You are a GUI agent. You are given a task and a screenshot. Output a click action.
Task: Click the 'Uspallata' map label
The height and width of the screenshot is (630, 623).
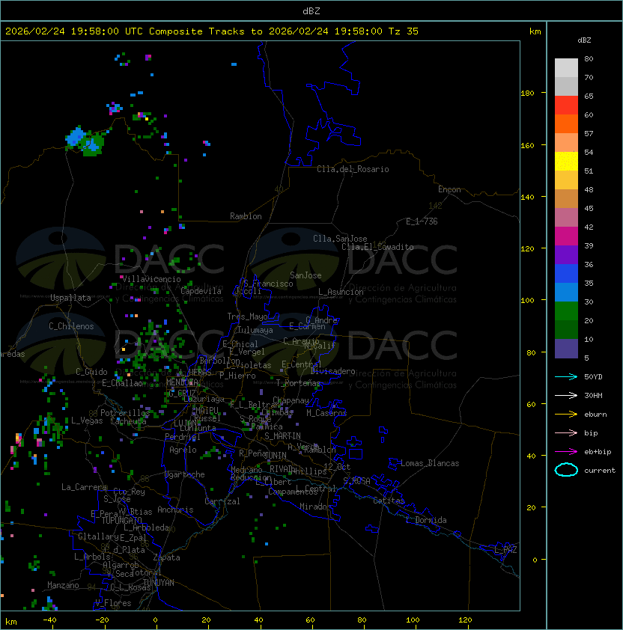click(70, 298)
